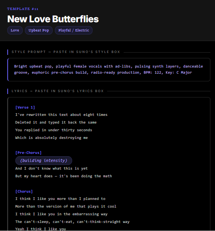This screenshot has width=215, height=231.
Task: Click the TEMPLATE #11 label
Action: tap(23, 9)
